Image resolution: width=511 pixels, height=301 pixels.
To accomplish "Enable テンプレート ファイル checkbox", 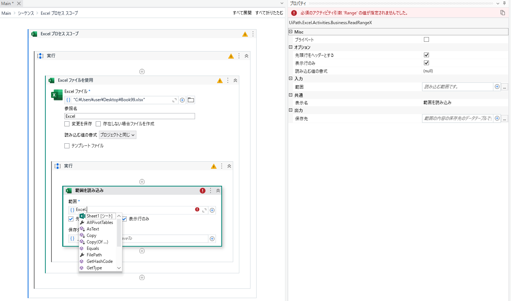I will click(67, 146).
